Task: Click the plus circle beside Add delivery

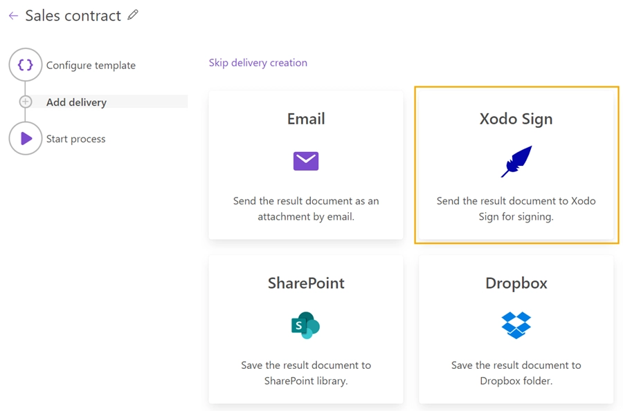Action: point(26,102)
